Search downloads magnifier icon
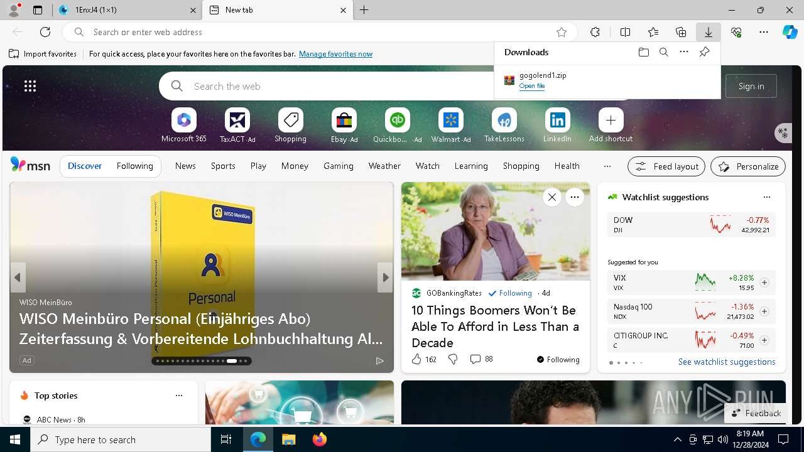Image resolution: width=804 pixels, height=452 pixels. 663,52
